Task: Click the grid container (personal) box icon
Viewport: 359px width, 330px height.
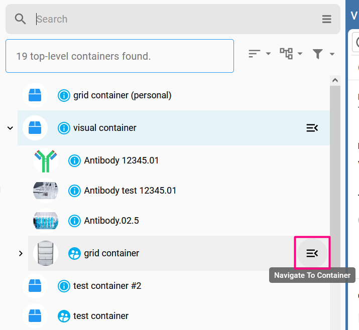Action: pos(35,95)
